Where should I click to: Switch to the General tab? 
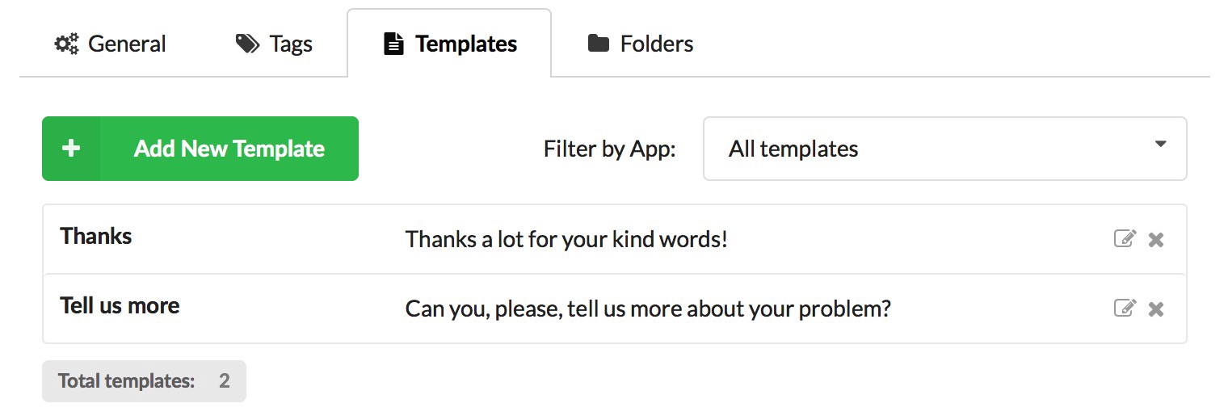[127, 44]
